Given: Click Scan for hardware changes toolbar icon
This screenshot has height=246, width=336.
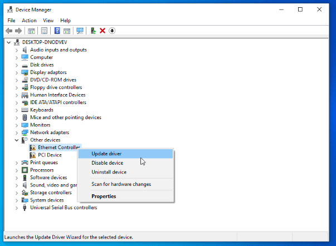Looking at the screenshot, I should pyautogui.click(x=80, y=31).
